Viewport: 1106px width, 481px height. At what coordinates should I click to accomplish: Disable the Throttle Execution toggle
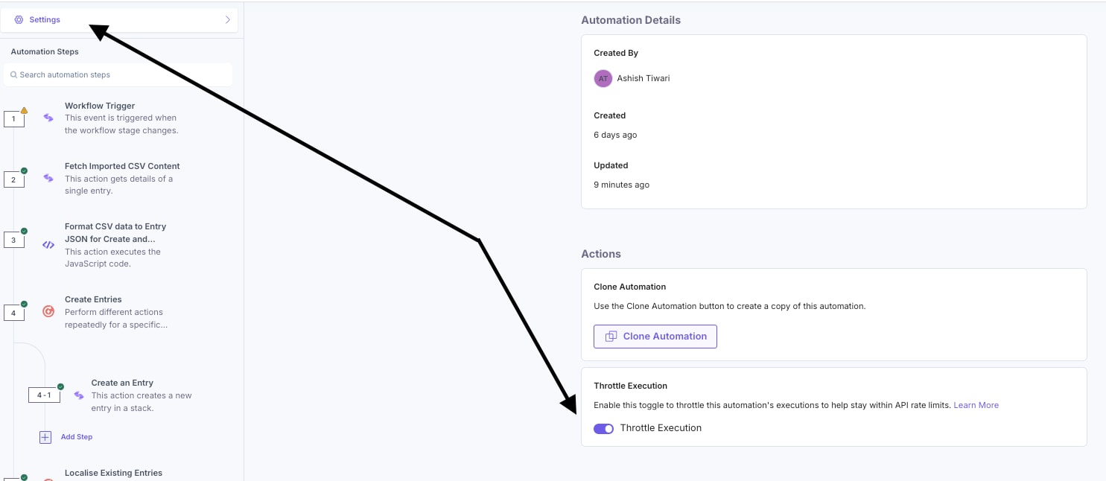603,428
